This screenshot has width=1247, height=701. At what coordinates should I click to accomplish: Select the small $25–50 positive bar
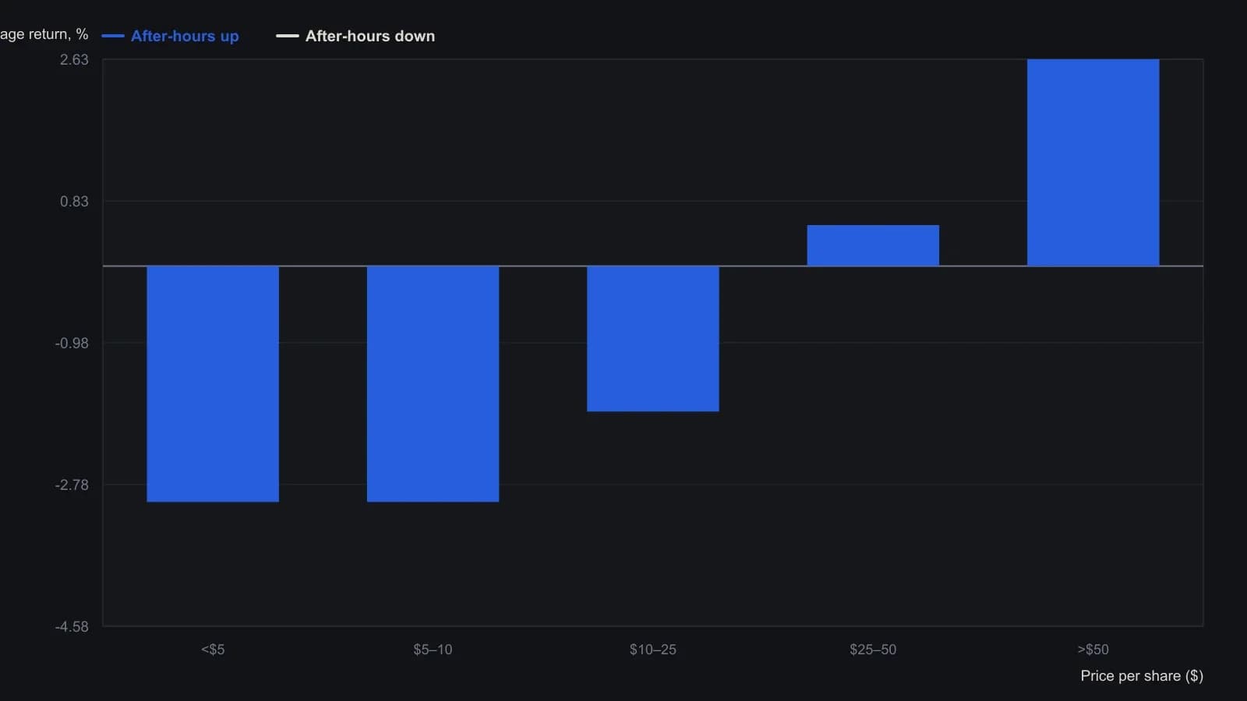click(873, 245)
